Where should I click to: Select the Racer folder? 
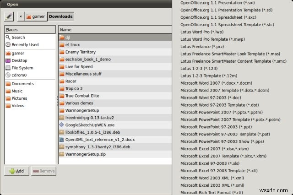[x=115, y=81]
